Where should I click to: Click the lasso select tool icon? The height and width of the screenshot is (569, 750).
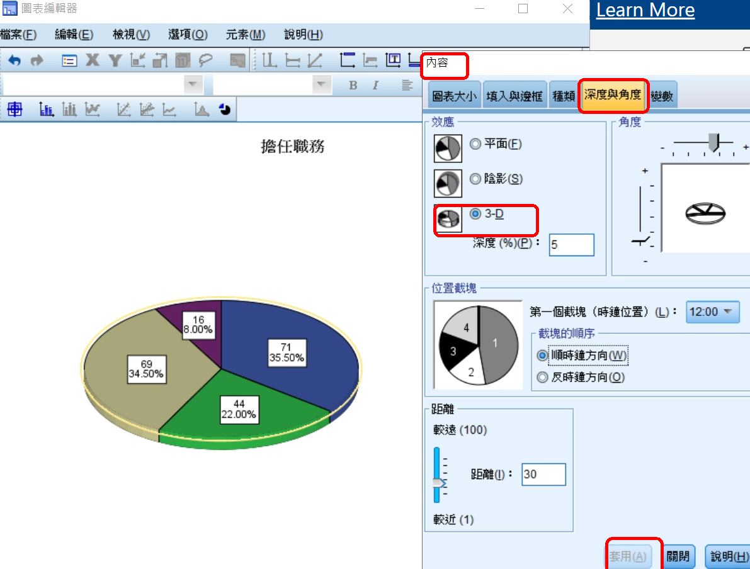point(205,60)
